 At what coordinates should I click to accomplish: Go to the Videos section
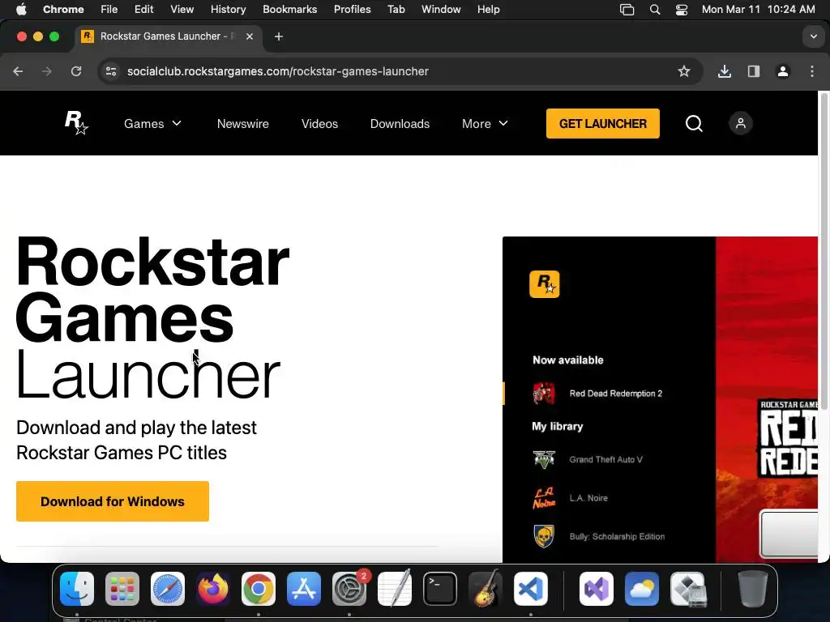click(319, 124)
